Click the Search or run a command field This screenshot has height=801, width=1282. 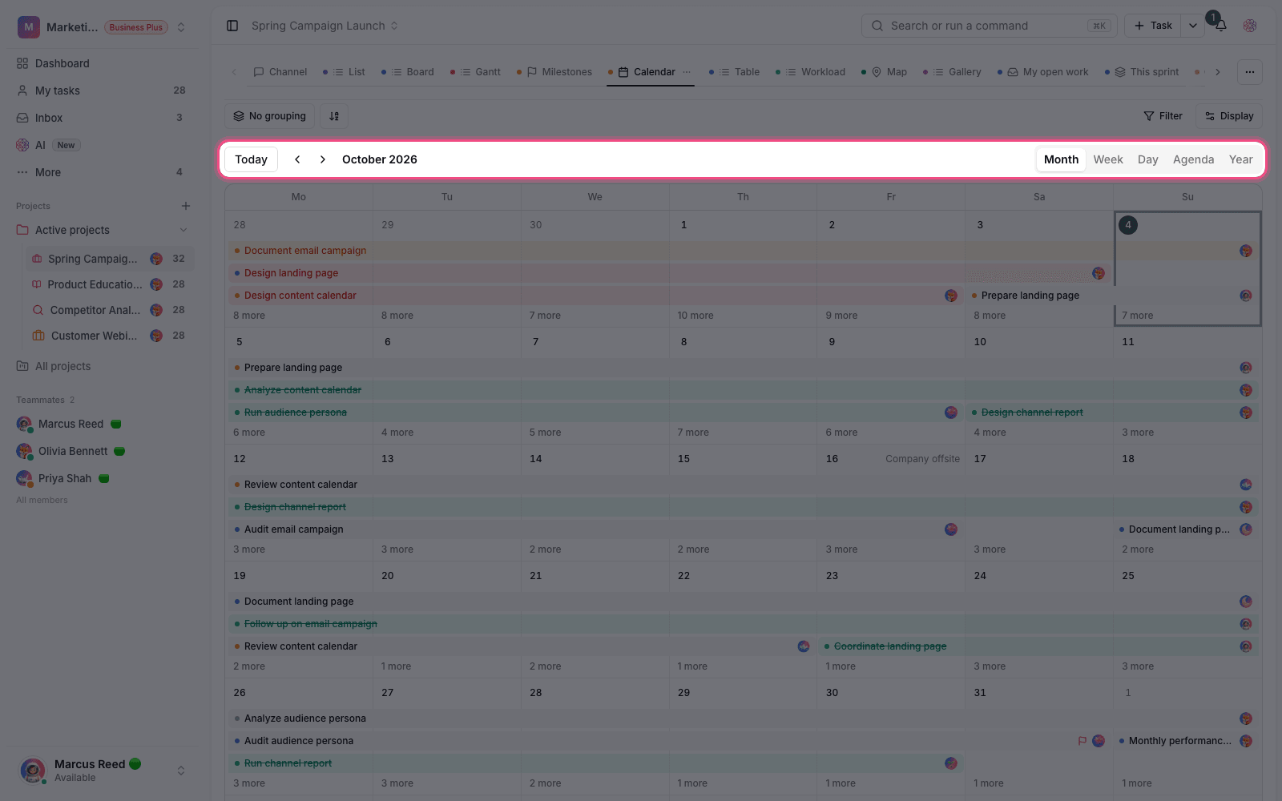click(x=990, y=26)
